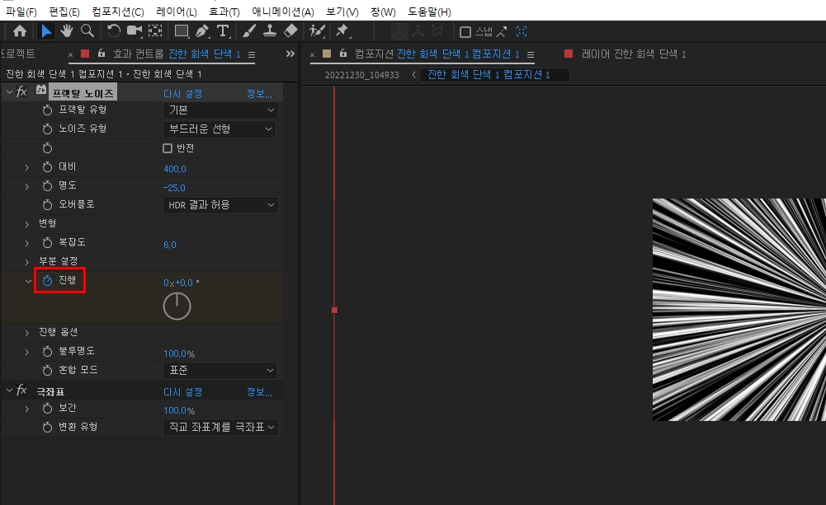This screenshot has height=505, width=826.
Task: Collapse the 극좌표 effect
Action: [9, 390]
